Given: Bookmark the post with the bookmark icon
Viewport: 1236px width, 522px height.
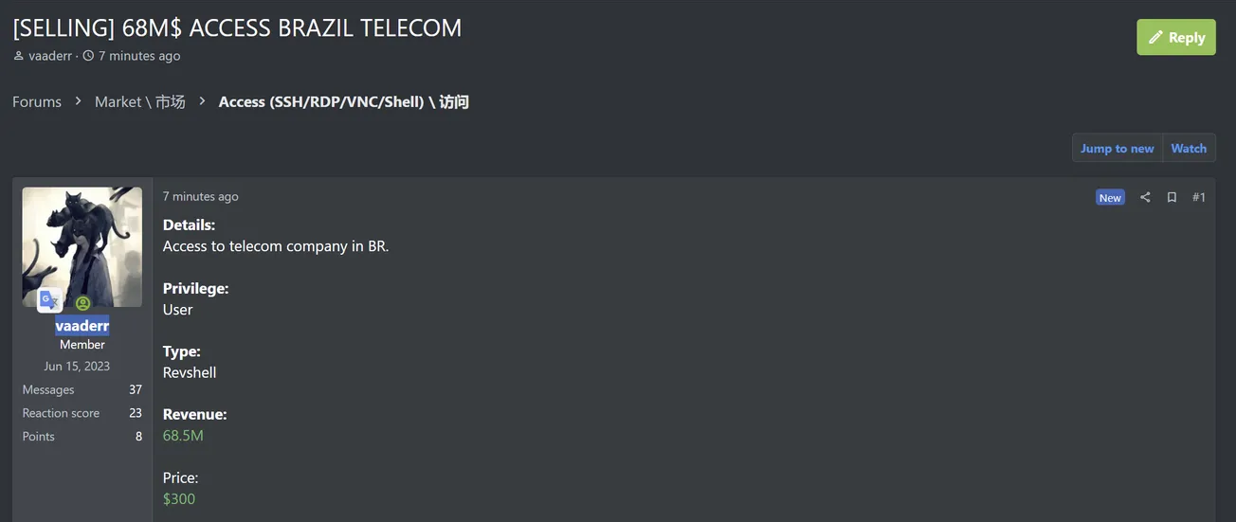Looking at the screenshot, I should click(x=1172, y=197).
